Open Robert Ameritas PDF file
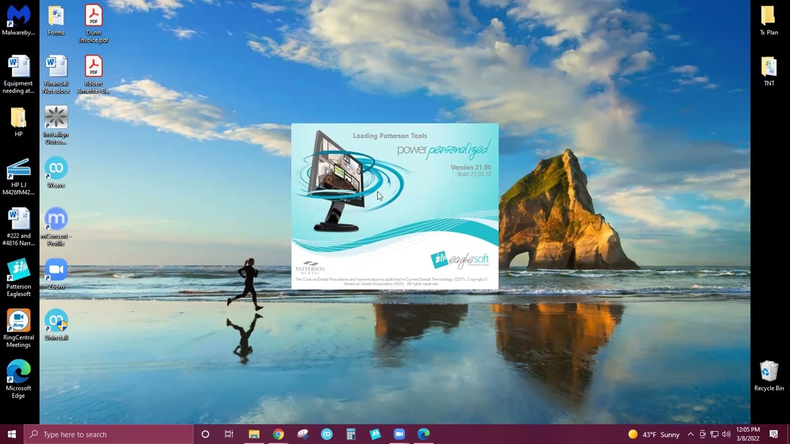Image resolution: width=790 pixels, height=444 pixels. tap(93, 75)
